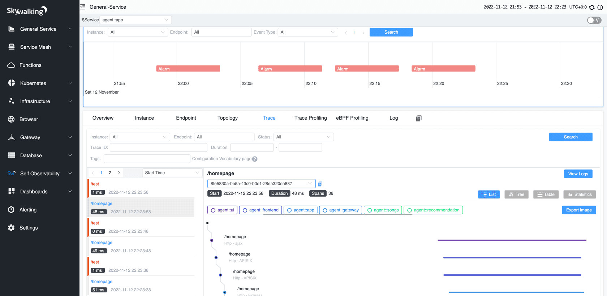Image resolution: width=607 pixels, height=296 pixels.
Task: Open Functions cloud icon
Action: click(x=11, y=65)
